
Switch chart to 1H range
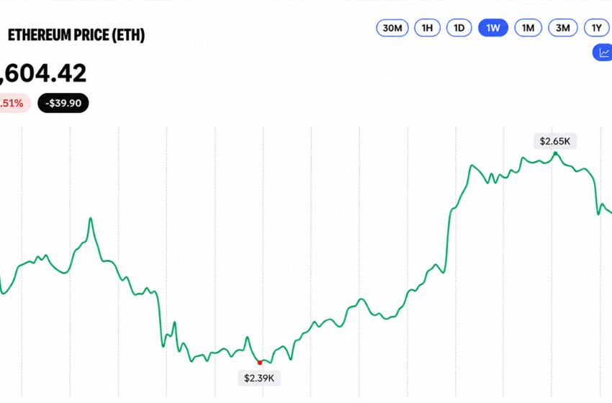tap(427, 27)
